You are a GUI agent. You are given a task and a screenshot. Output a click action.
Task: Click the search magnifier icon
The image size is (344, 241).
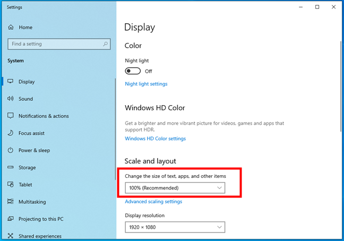point(106,44)
